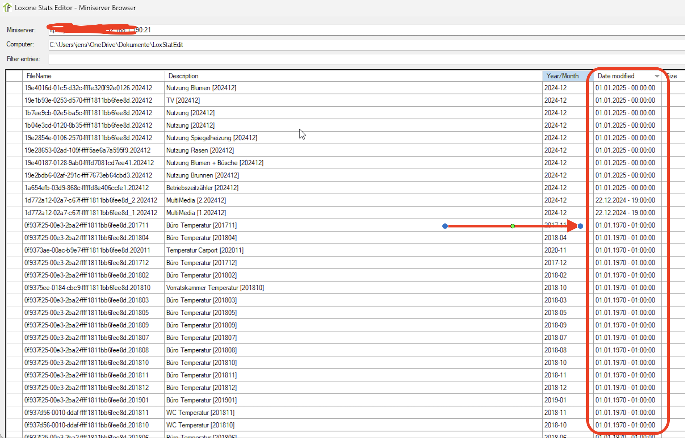Select the WC Temperatur [201811] entry
Viewport: 685px width, 438px height.
click(200, 413)
